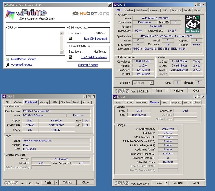Open About tab in top-right CPU-Z
This screenshot has height=191, width=215.
point(197,10)
